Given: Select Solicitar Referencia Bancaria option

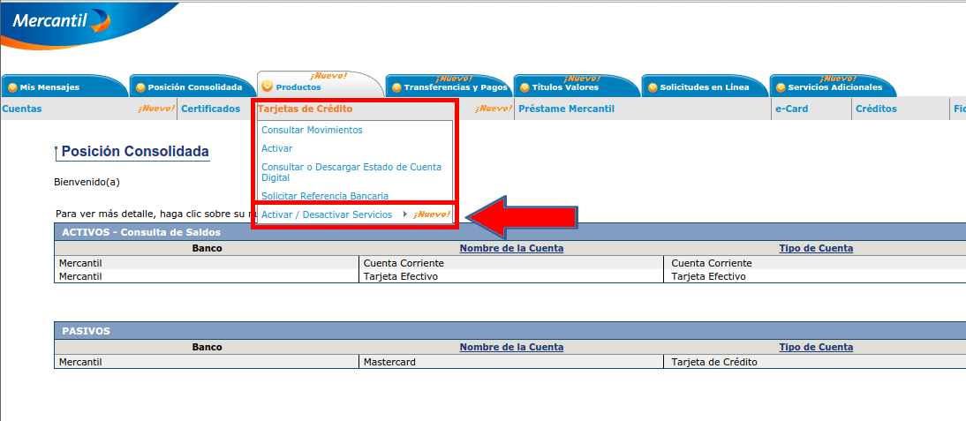Looking at the screenshot, I should 325,196.
